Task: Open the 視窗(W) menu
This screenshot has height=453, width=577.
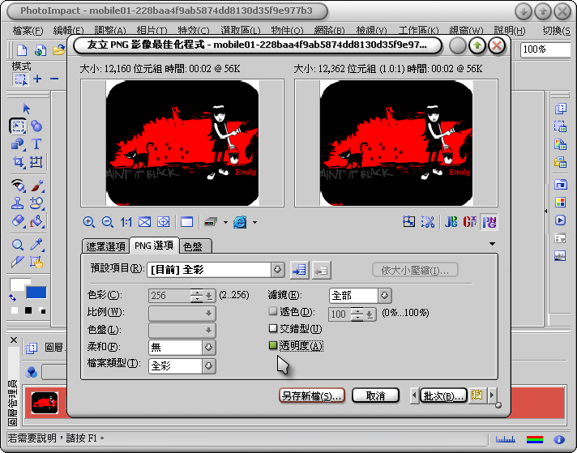Action: click(466, 30)
